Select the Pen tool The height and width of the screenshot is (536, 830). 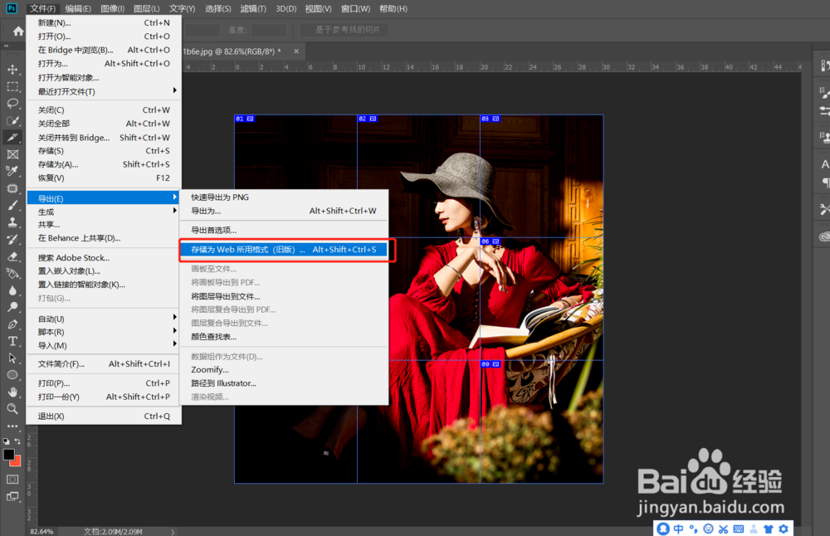[12, 324]
